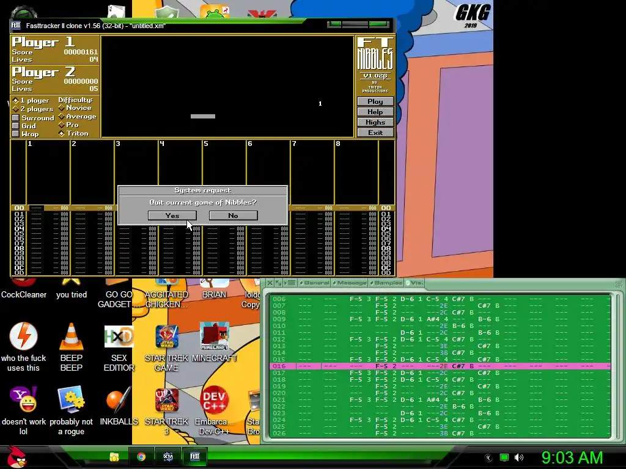Viewport: 626px width, 469px height.
Task: Set difficulty to Average
Action: [78, 117]
